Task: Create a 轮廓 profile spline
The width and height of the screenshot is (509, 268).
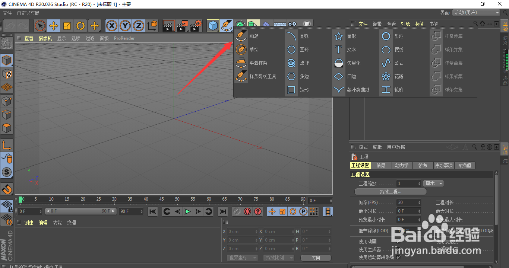Action: (392, 90)
